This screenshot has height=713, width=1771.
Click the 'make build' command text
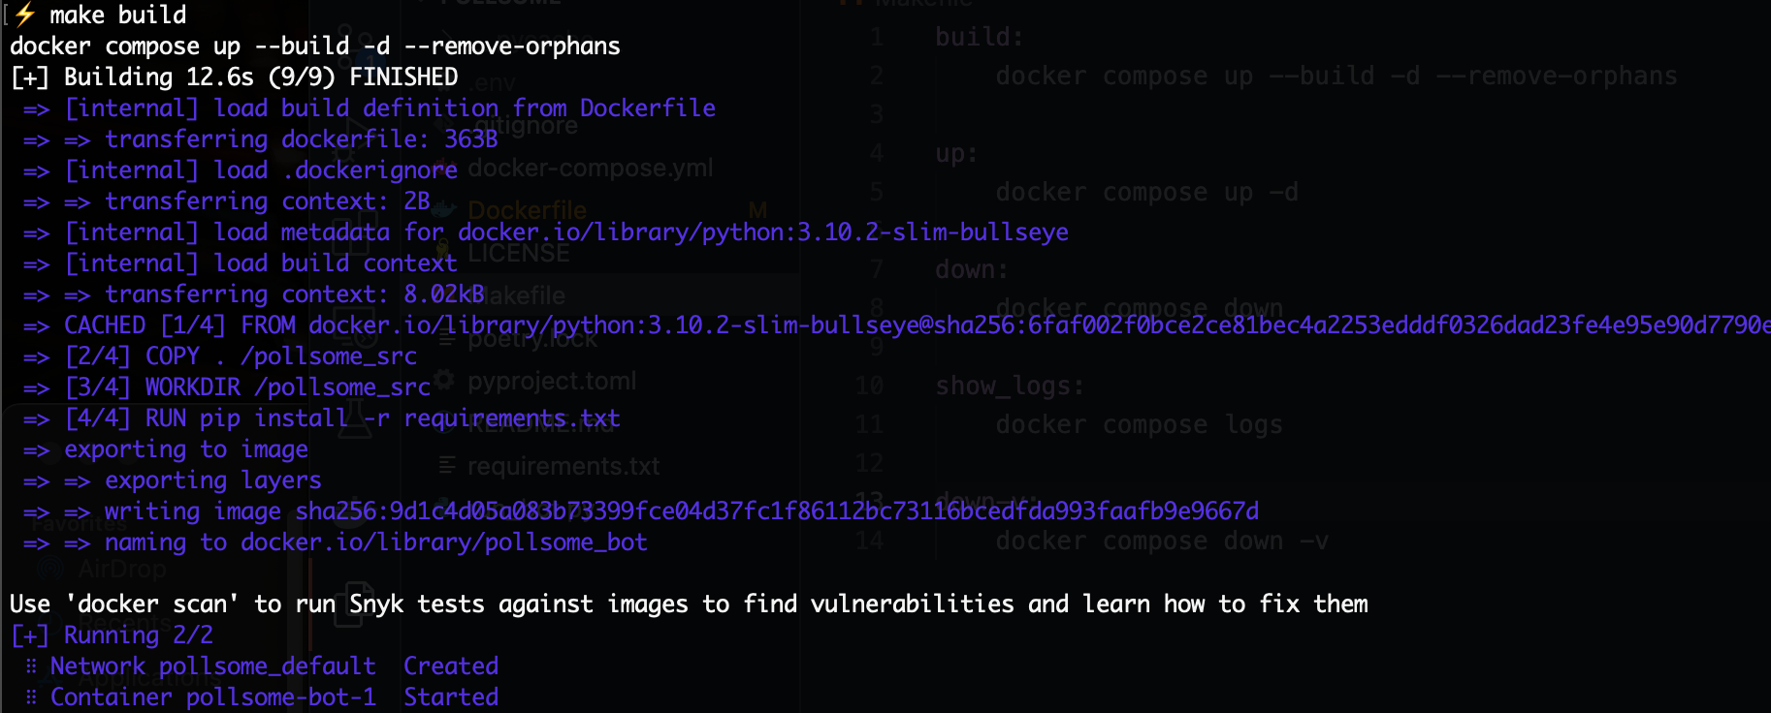tap(117, 15)
